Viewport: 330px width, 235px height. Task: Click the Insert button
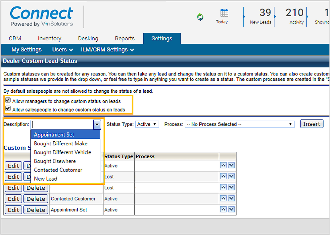pyautogui.click(x=312, y=124)
